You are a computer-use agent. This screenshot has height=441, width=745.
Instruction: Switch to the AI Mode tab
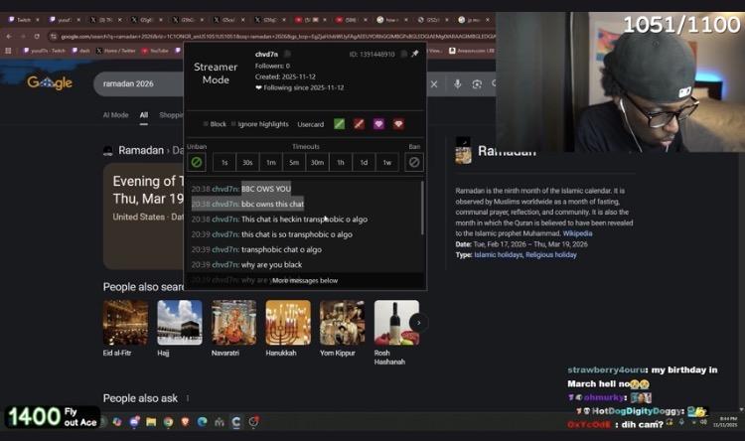[x=115, y=115]
